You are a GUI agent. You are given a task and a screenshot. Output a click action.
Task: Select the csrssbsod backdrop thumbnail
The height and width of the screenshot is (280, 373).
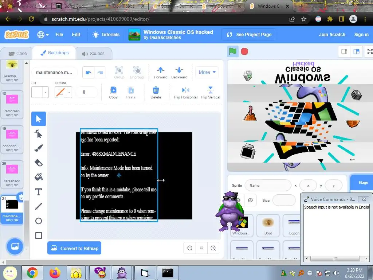coord(12,174)
